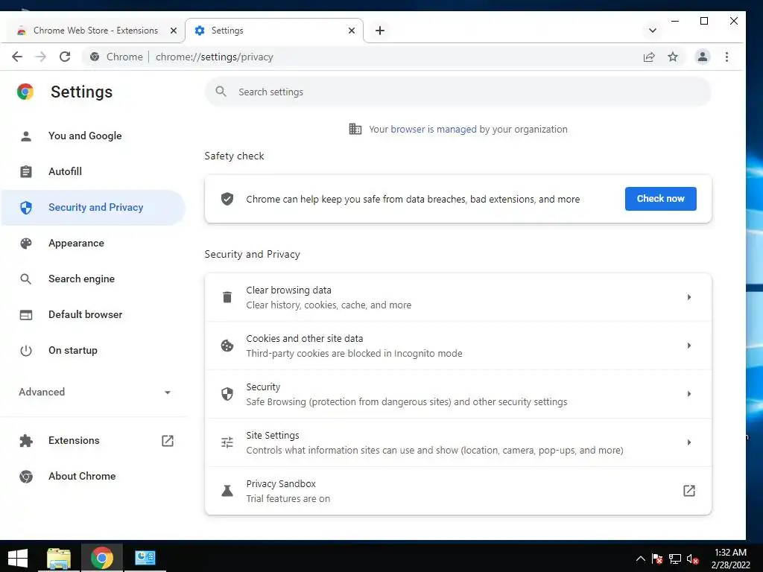The width and height of the screenshot is (763, 572).
Task: Click the flask icon for Privacy Sandbox
Action: click(x=227, y=491)
